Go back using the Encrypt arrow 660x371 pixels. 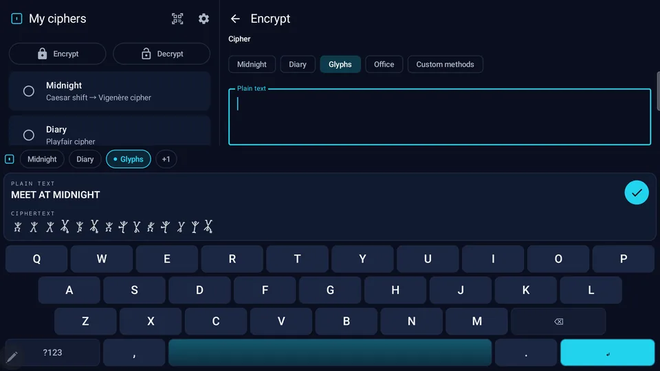pyautogui.click(x=235, y=19)
